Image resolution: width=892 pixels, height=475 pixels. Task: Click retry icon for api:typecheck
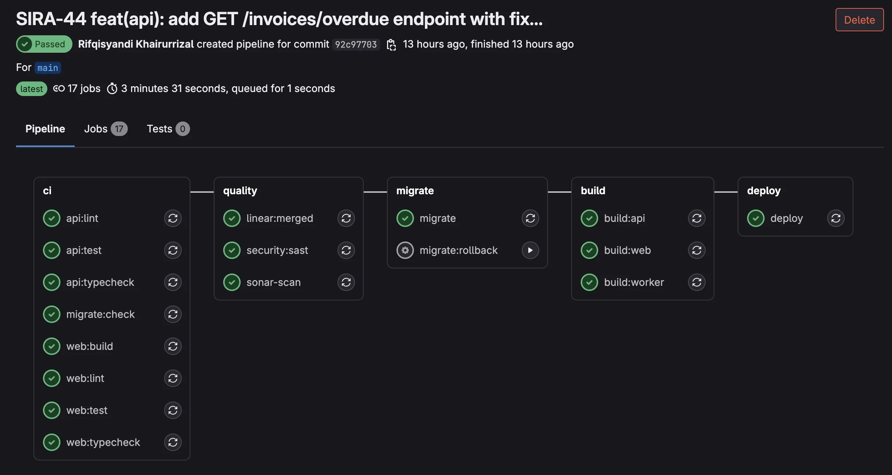pos(173,282)
